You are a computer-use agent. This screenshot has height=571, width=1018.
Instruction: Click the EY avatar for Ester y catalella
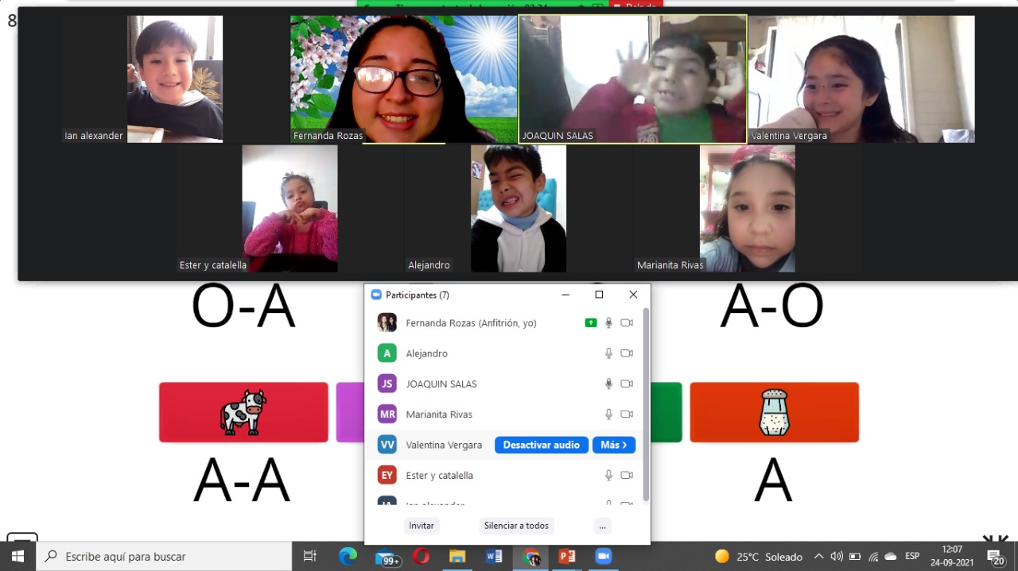point(387,475)
